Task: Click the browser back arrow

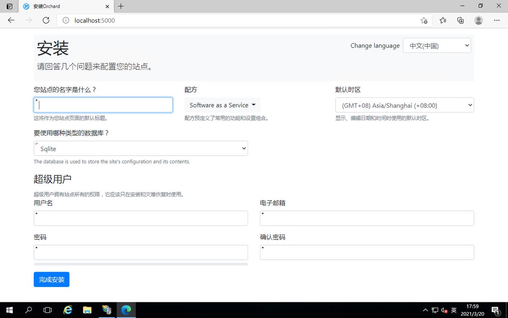Action: [x=11, y=20]
